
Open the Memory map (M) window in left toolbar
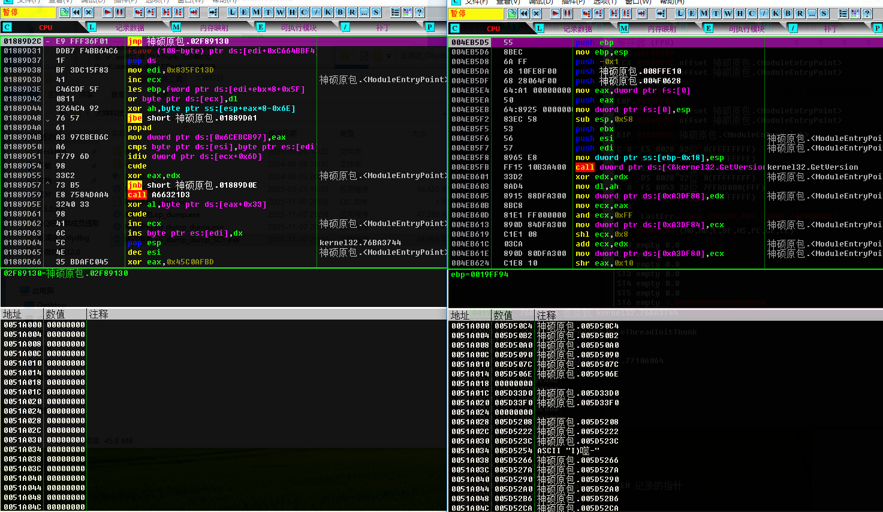256,12
